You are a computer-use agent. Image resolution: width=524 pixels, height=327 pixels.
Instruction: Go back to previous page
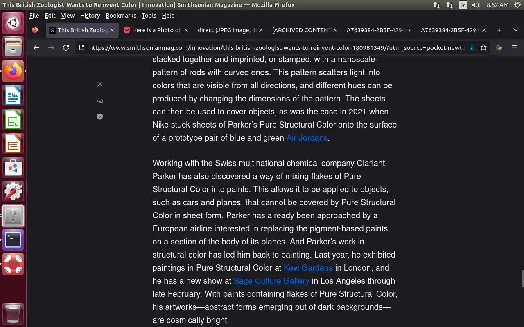click(x=36, y=47)
